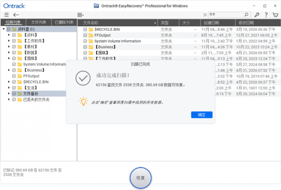Click 已丢失的文件夹 folder icon in tree
Image resolution: width=281 pixels, height=190 pixels.
click(19, 99)
